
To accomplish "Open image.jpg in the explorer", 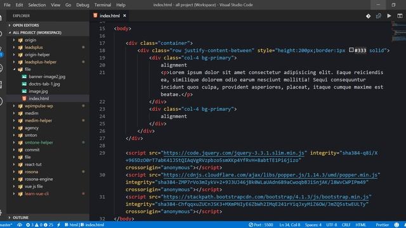I will [38, 91].
